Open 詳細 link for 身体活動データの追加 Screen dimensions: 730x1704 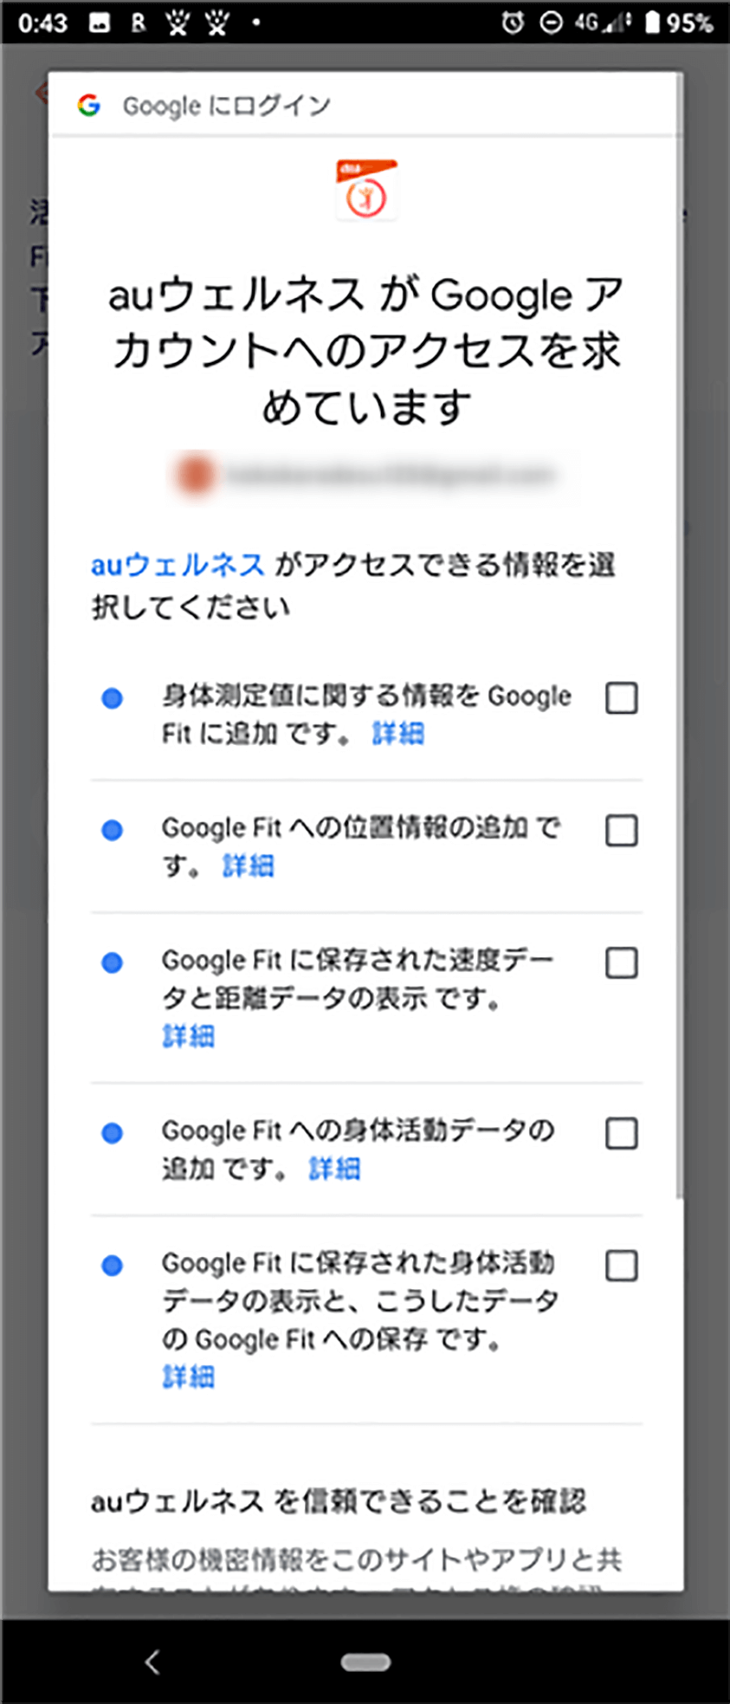(x=334, y=1169)
